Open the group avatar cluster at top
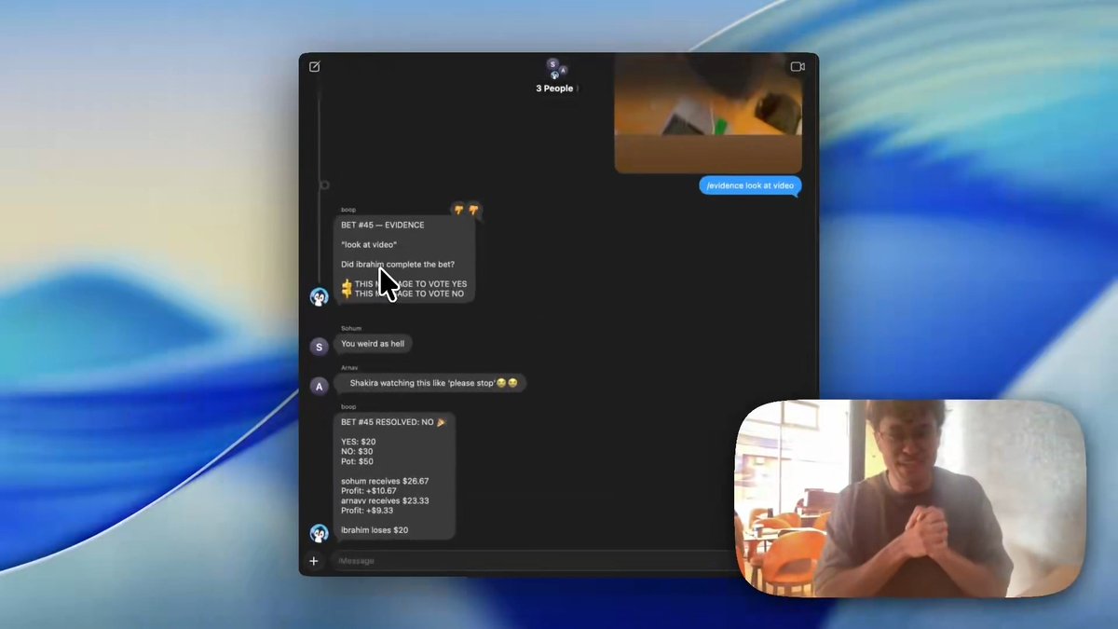This screenshot has width=1118, height=629. coord(556,69)
